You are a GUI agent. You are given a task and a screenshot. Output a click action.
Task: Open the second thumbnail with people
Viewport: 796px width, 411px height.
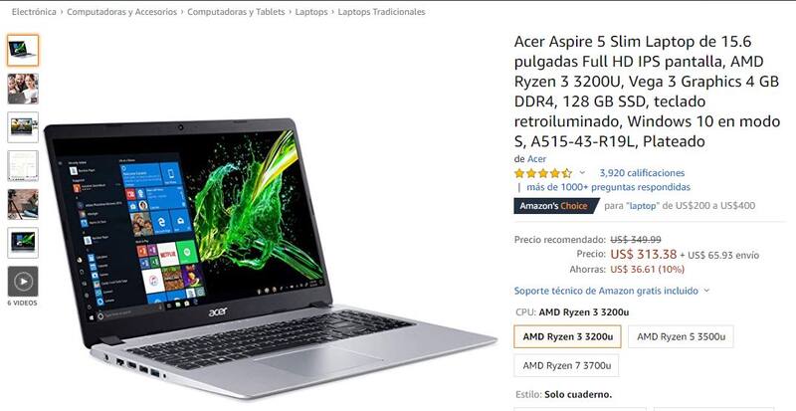coord(23,89)
